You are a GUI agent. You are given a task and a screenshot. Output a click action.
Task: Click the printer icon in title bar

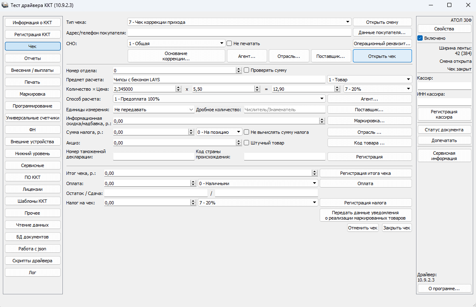[5, 5]
